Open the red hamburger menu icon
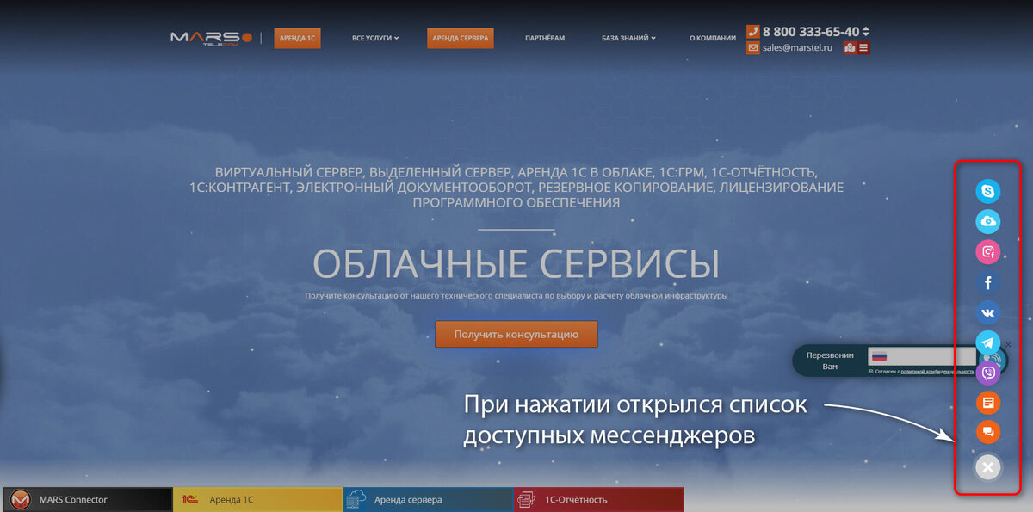This screenshot has height=512, width=1033. (863, 48)
